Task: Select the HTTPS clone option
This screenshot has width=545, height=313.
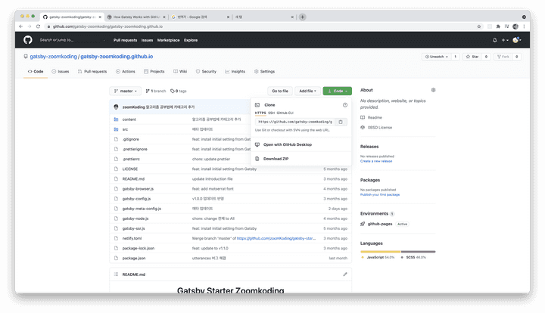Action: coord(260,113)
